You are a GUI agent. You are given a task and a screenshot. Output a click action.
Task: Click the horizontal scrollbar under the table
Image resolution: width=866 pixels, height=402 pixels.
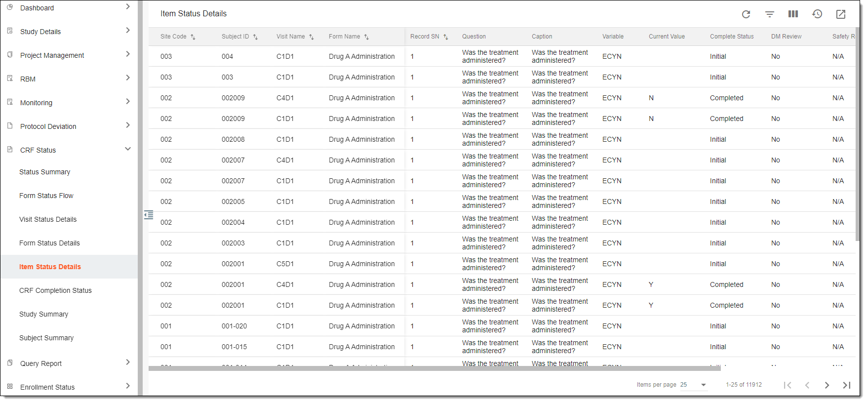[x=434, y=368]
